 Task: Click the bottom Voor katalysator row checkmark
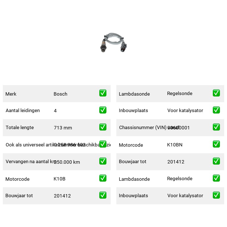click(x=216, y=195)
